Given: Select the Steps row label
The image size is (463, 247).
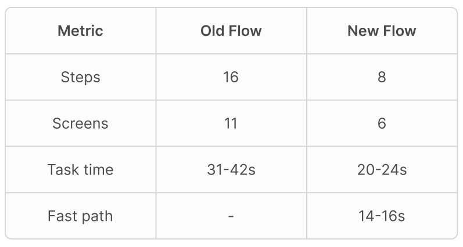Looking at the screenshot, I should [80, 77].
